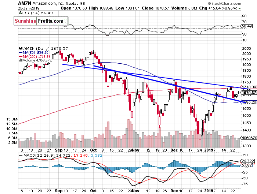Click the 2050 price axis label
Viewport: 257px width, 194px height.
pos(246,49)
